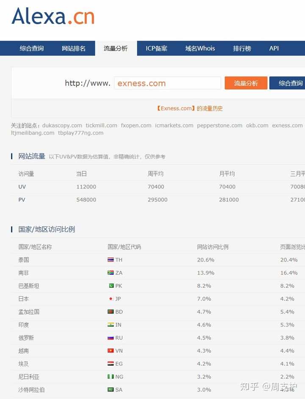Open the Exness.com 的流量历史 link

[x=190, y=109]
